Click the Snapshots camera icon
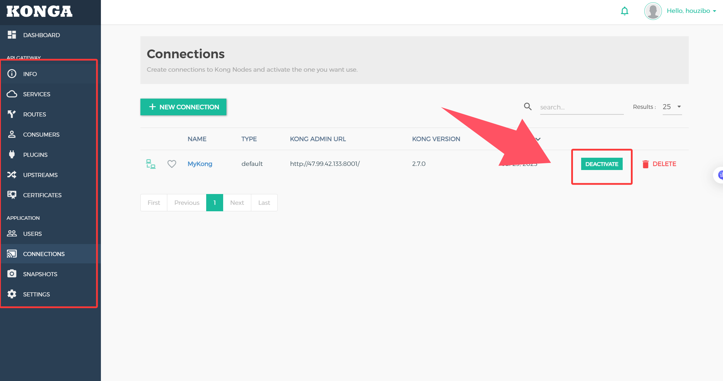Viewport: 723px width, 381px height. point(12,274)
